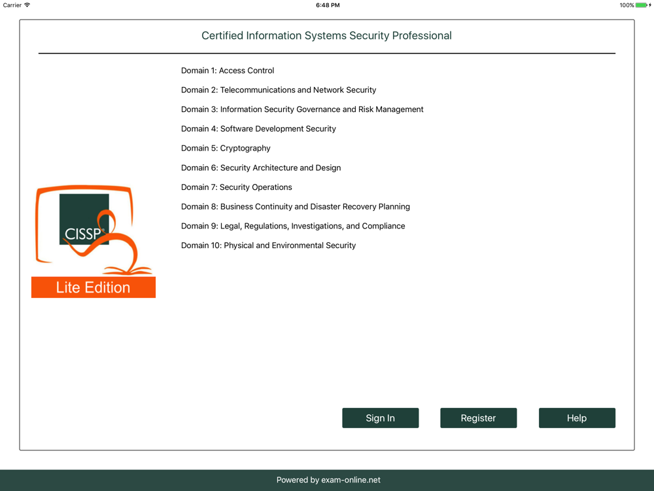
Task: Select Domain 5: Cryptography
Action: pyautogui.click(x=226, y=148)
